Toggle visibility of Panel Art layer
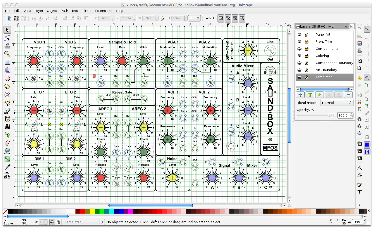374x229 pixels. pos(300,35)
